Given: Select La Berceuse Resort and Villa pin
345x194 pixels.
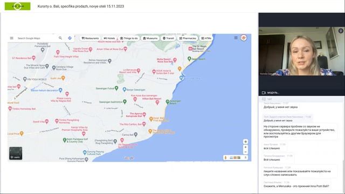Looking at the screenshot, I should click(x=139, y=71).
